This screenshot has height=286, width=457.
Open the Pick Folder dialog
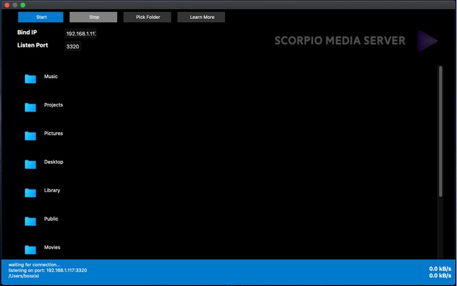(x=147, y=17)
